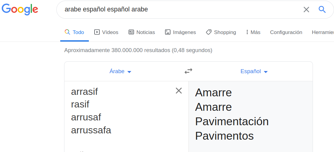Open the Más three-dot menu
Screen dimensions: 334x152
coord(247,32)
